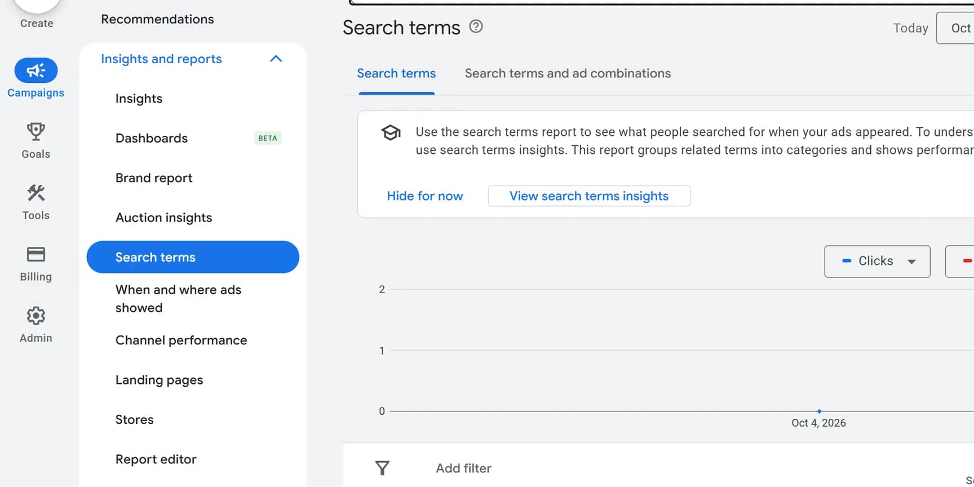The height and width of the screenshot is (487, 974).
Task: Switch to the Search terms tab
Action: point(396,73)
